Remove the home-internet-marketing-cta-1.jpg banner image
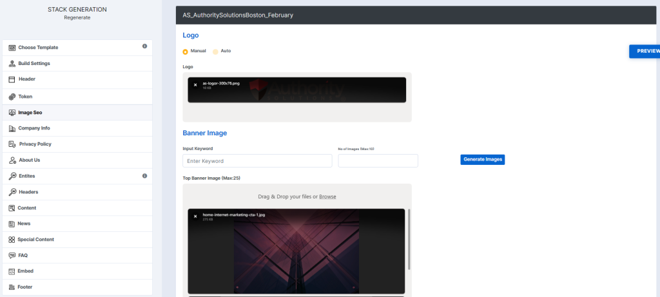 click(x=195, y=216)
